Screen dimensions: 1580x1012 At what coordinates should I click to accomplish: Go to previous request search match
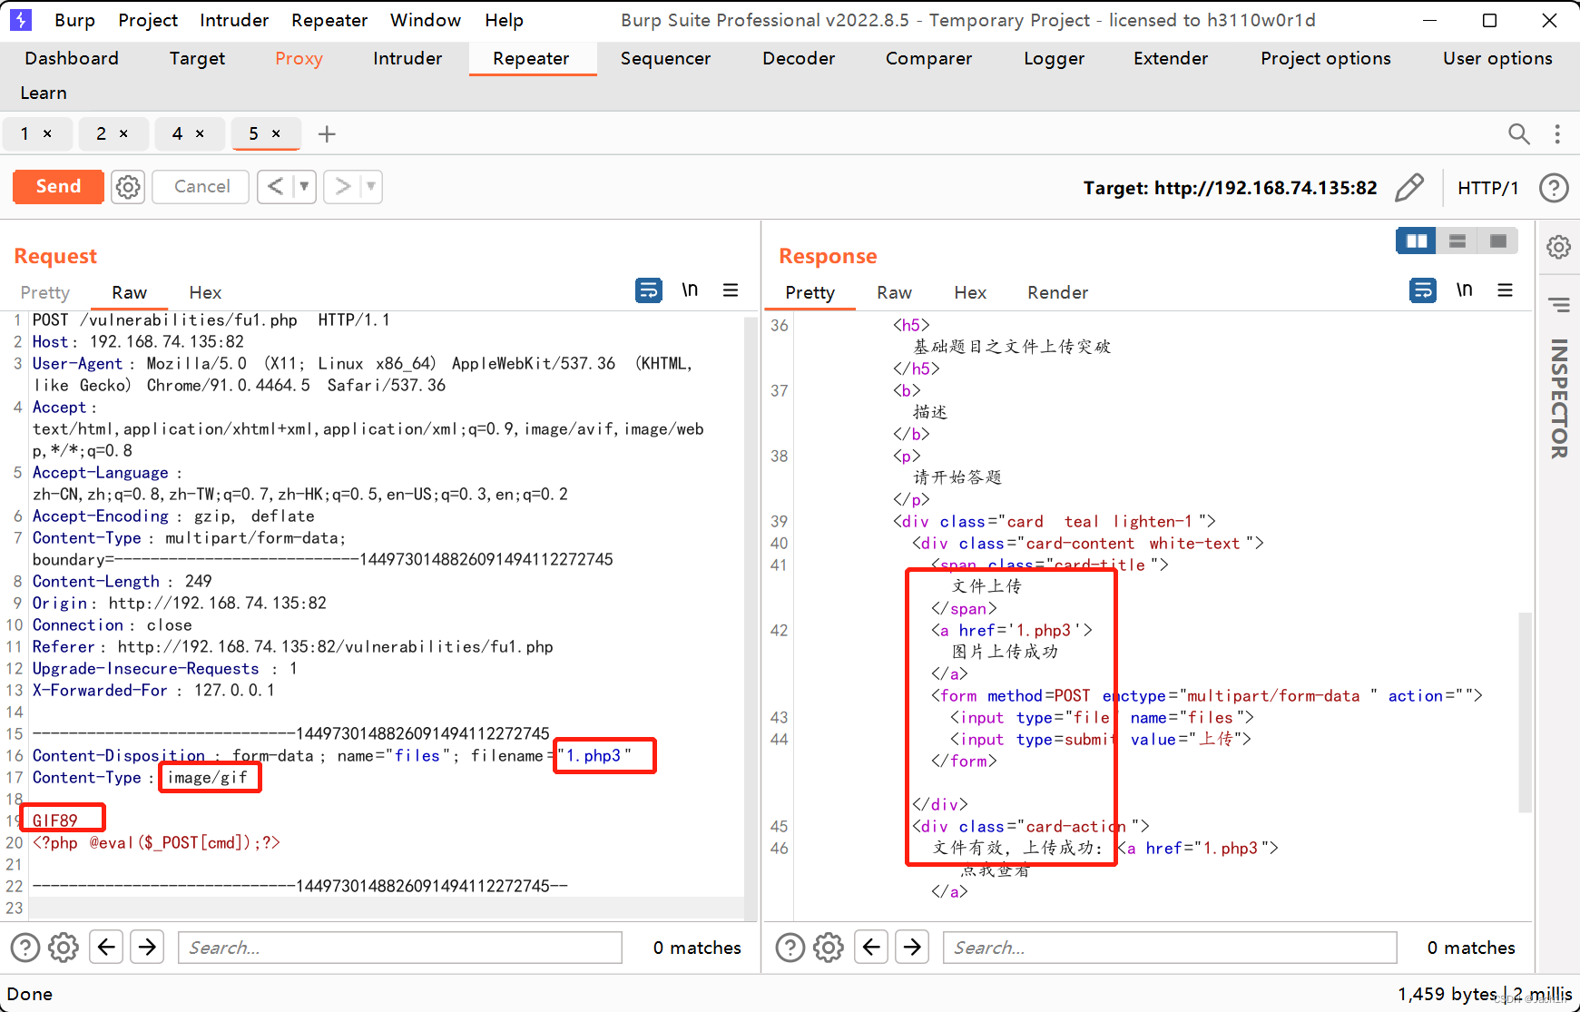coord(106,948)
